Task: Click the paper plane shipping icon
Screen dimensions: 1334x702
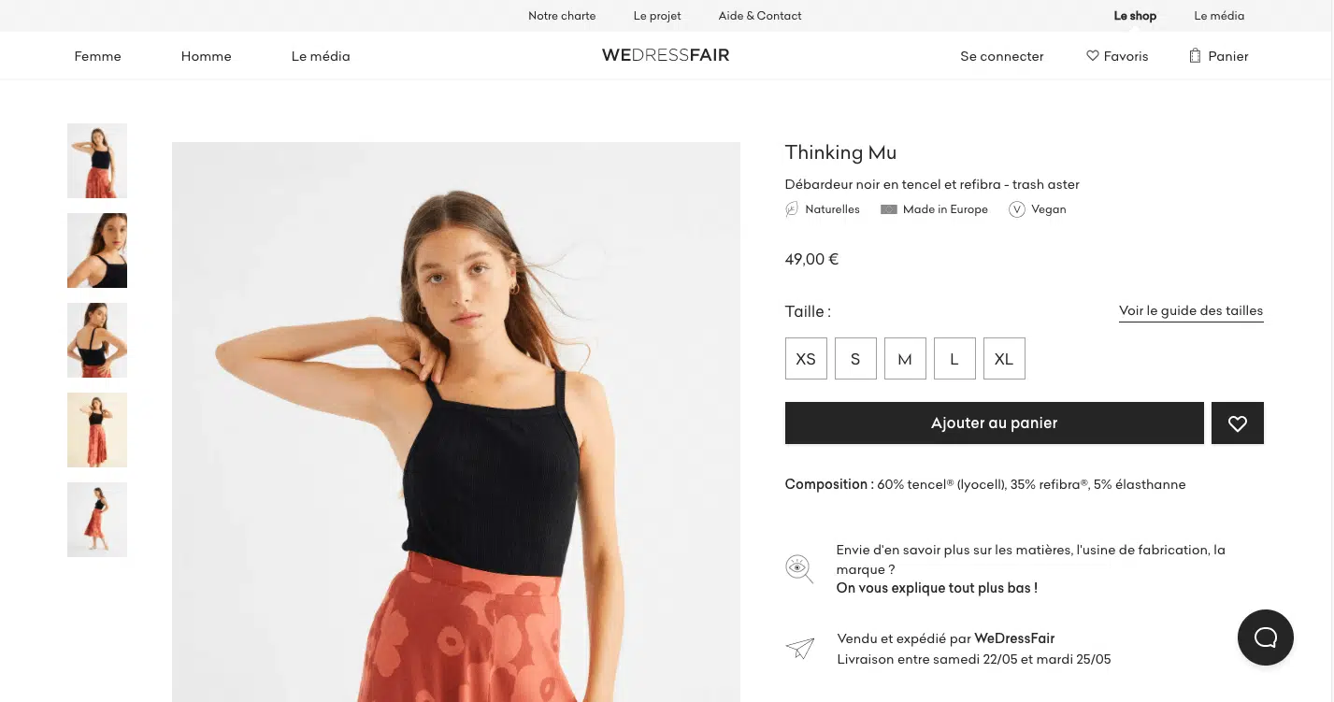Action: click(799, 648)
